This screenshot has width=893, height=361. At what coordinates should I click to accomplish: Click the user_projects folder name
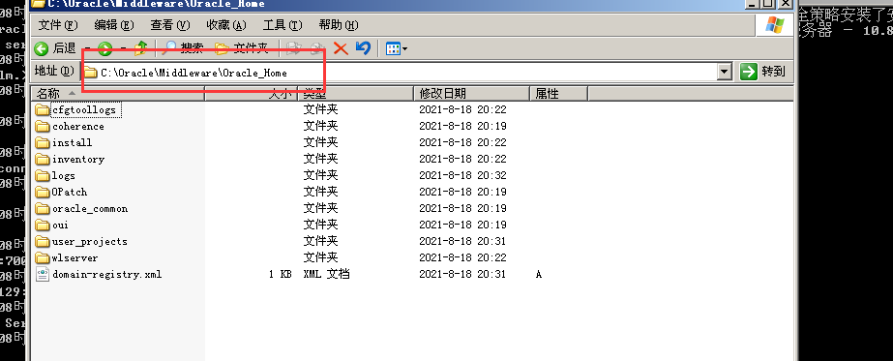[90, 241]
